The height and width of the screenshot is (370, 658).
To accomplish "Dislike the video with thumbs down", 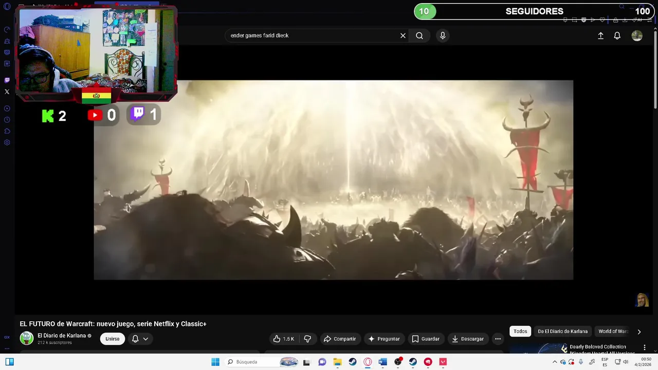I will [x=307, y=339].
